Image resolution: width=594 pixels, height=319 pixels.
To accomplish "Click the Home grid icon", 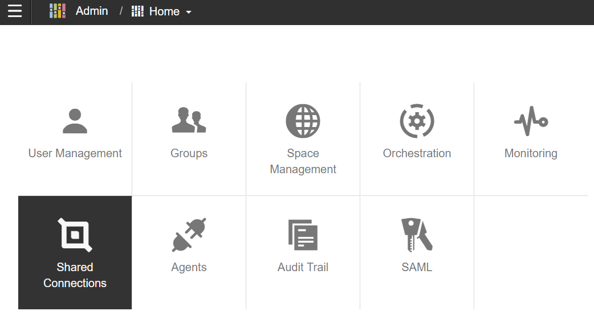I will click(x=137, y=11).
